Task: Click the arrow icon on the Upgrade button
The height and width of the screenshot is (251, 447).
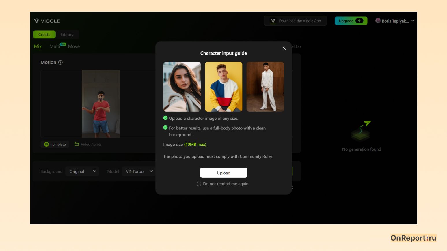Action: [359, 21]
